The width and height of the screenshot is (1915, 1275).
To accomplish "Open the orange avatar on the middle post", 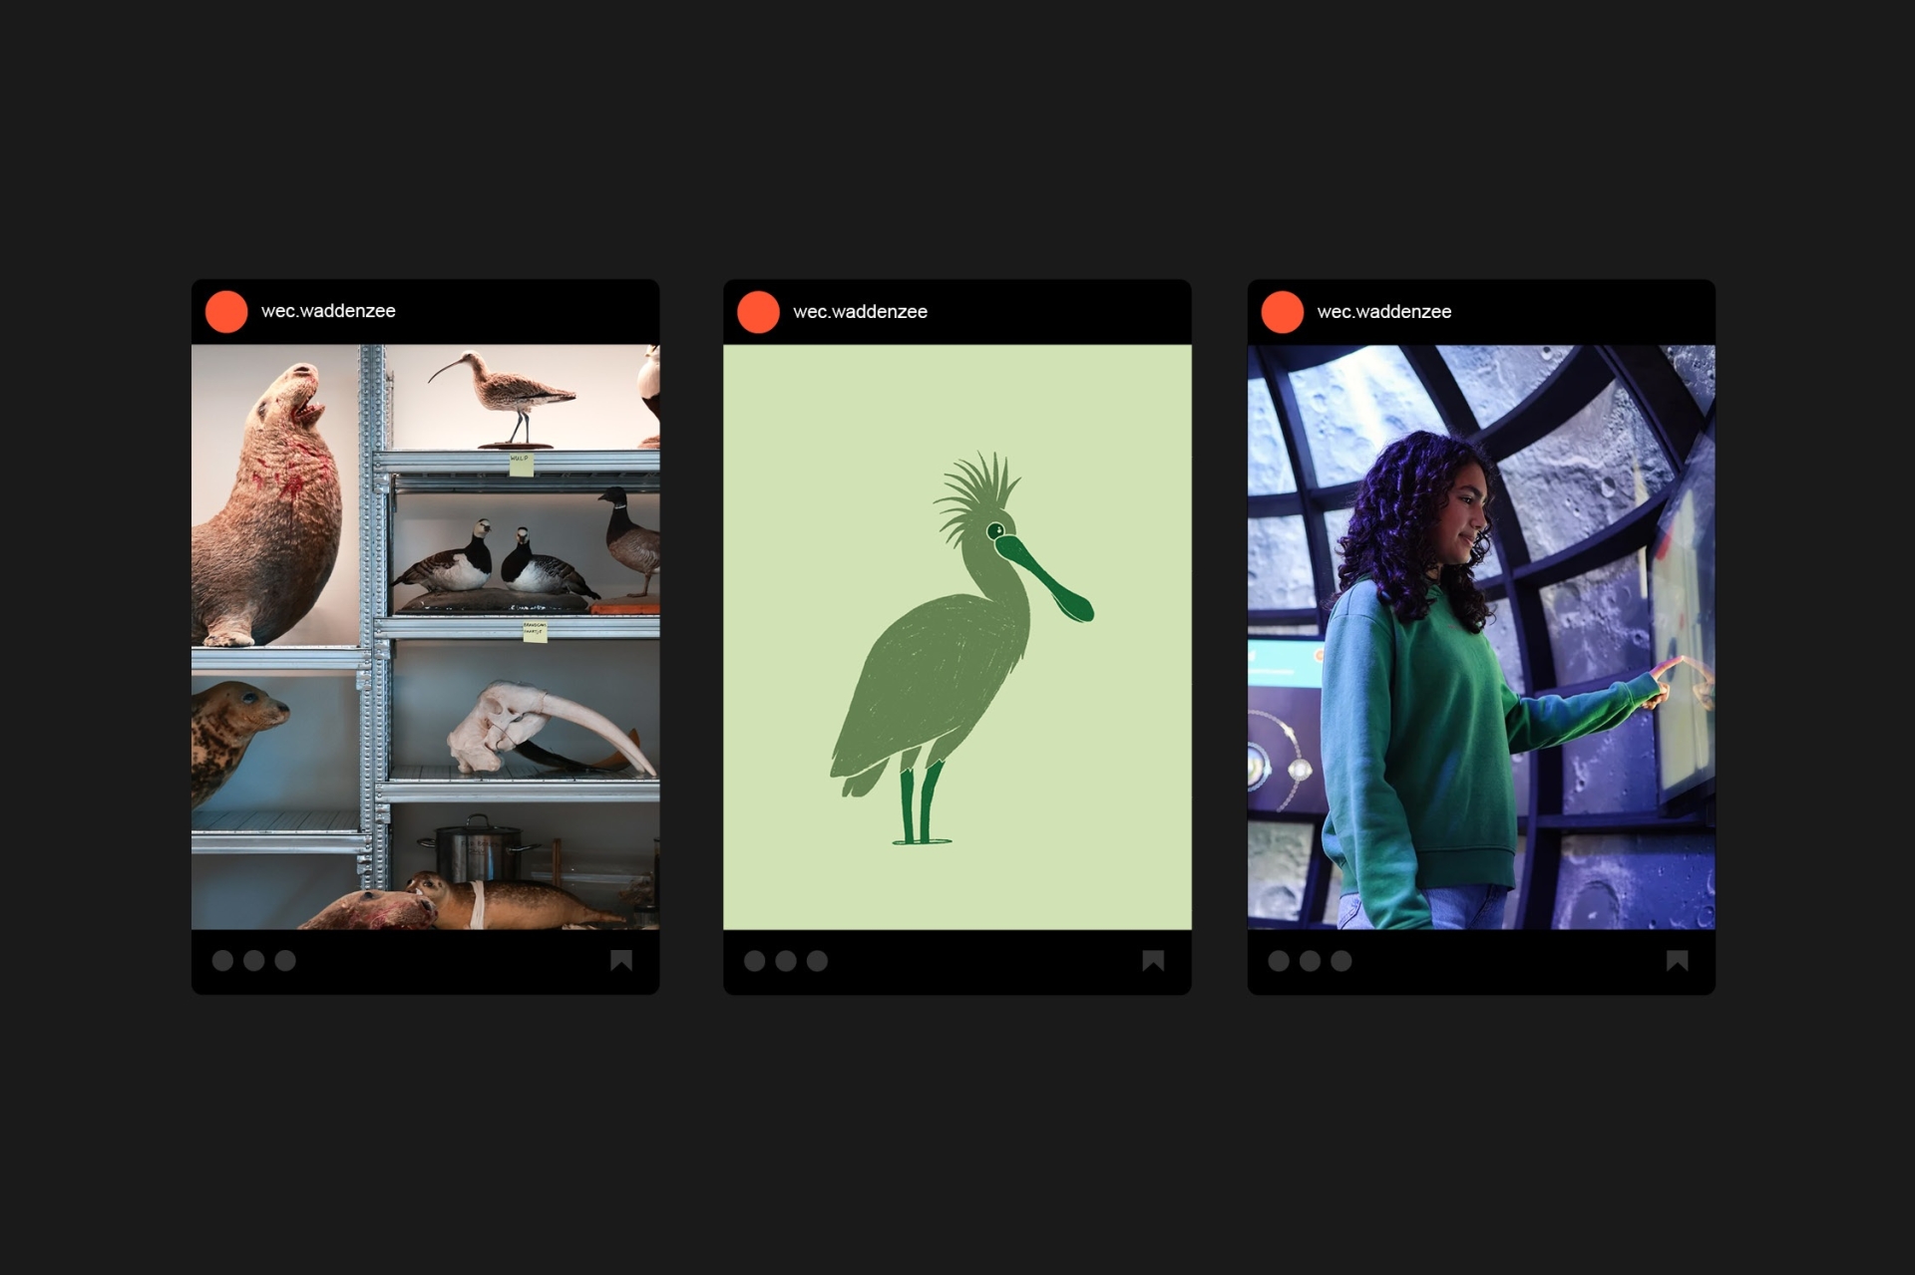I will click(x=758, y=312).
